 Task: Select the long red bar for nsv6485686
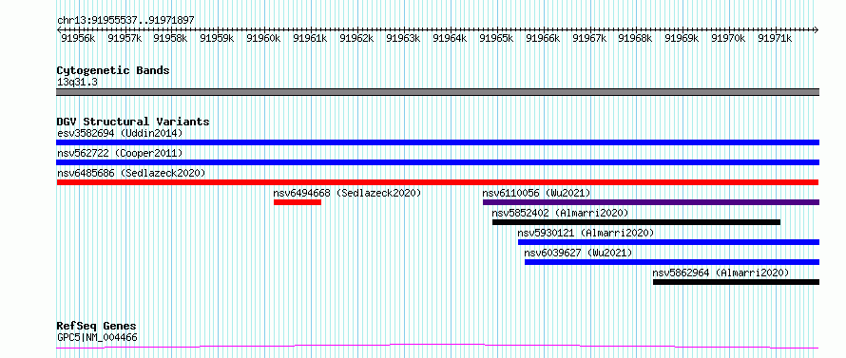(x=437, y=182)
